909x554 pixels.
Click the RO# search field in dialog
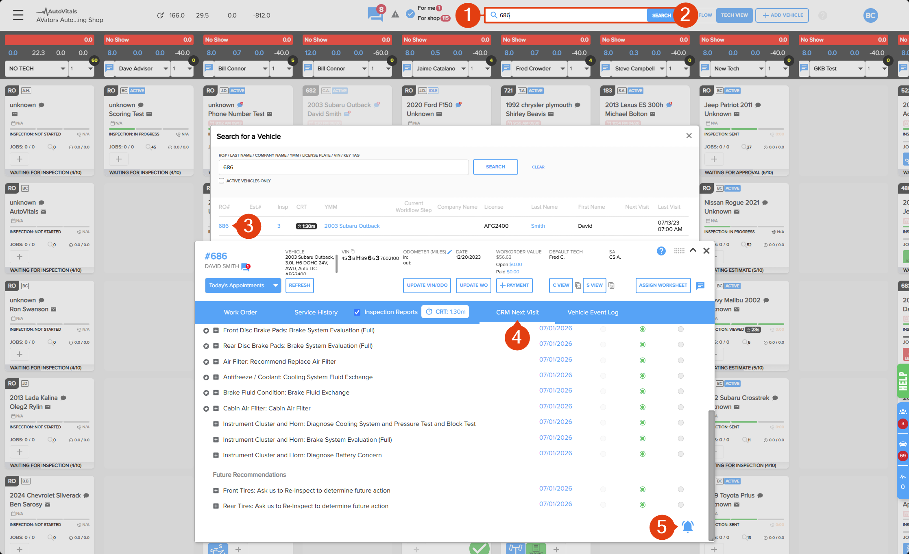coord(344,167)
